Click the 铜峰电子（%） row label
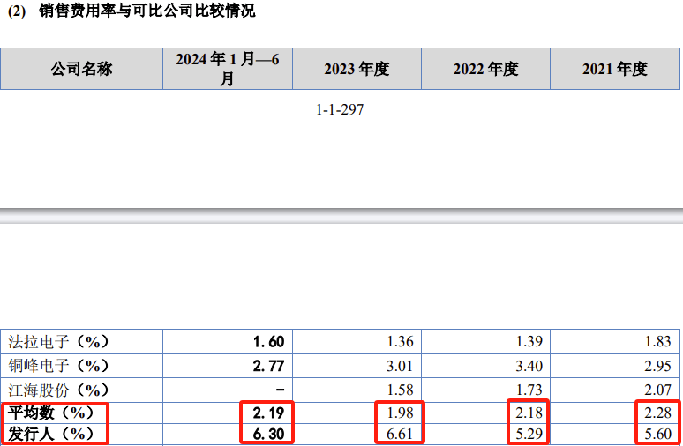Image resolution: width=683 pixels, height=446 pixels. tap(58, 365)
